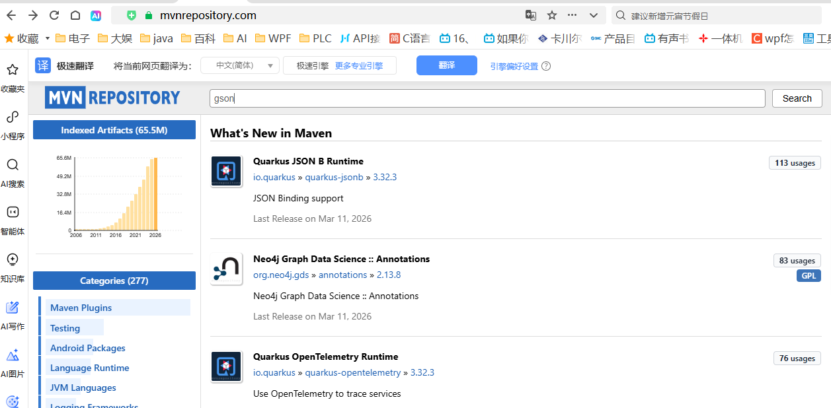Open 小程序 in the left sidebar
Image resolution: width=831 pixels, height=408 pixels.
[13, 125]
